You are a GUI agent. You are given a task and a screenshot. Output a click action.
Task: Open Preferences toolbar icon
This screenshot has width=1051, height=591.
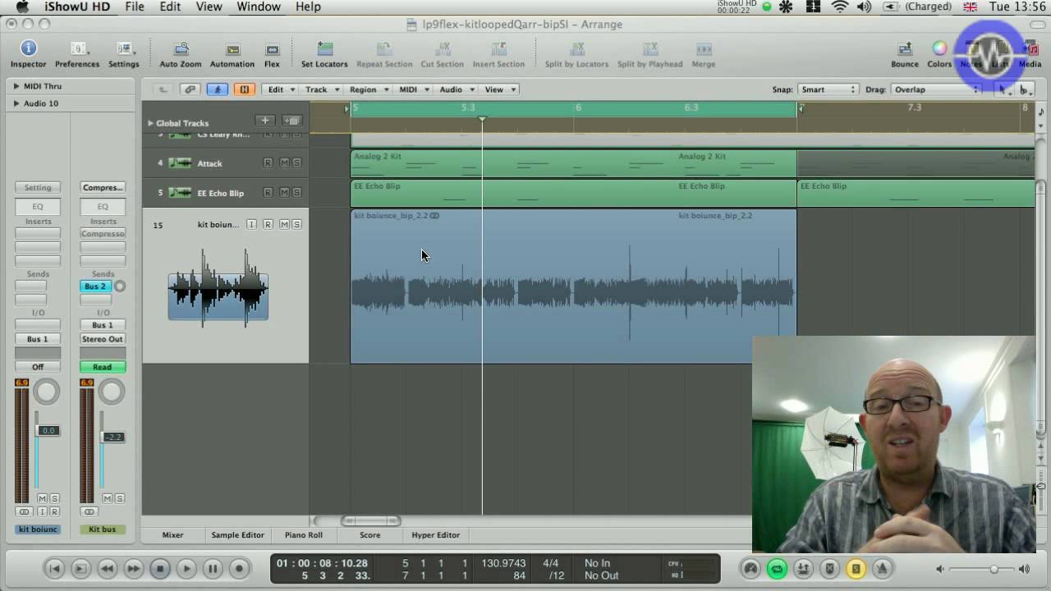[x=77, y=48]
